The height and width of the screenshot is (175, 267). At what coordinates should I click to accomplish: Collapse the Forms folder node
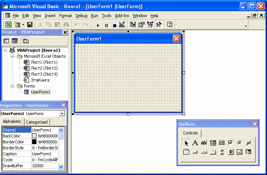(x=12, y=86)
